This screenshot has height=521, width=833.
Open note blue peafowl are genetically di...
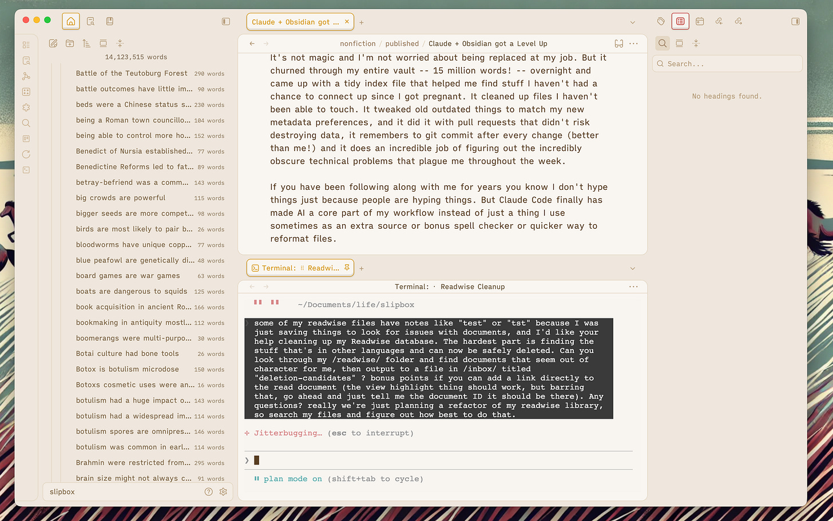pyautogui.click(x=150, y=260)
